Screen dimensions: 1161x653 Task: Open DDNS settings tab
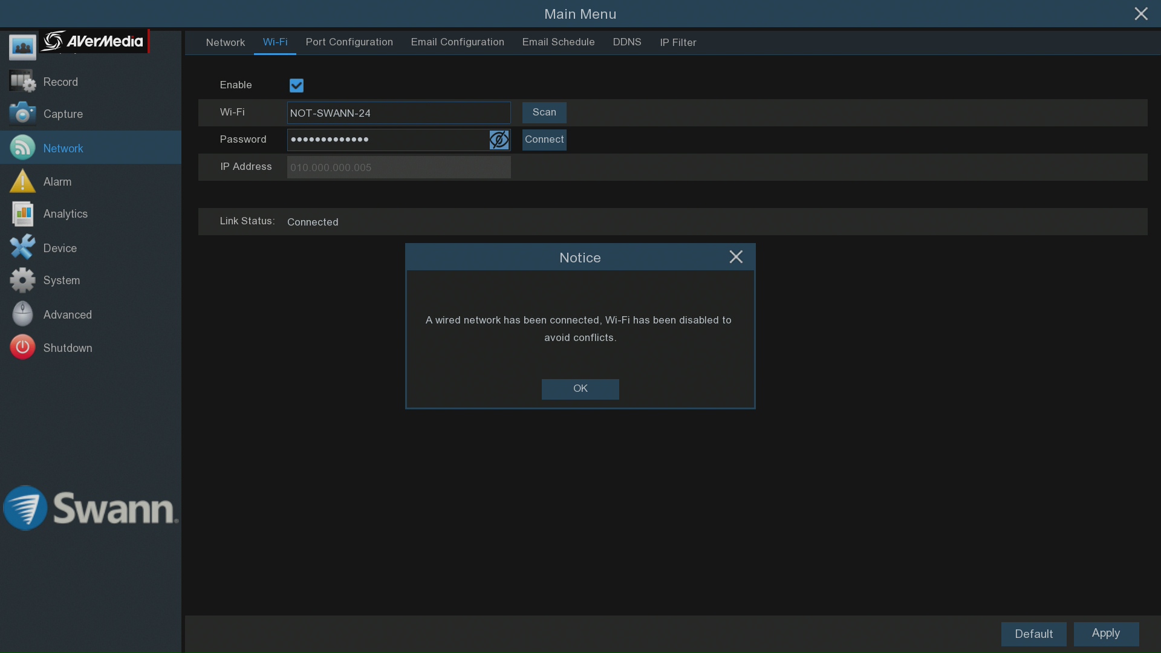(x=626, y=42)
